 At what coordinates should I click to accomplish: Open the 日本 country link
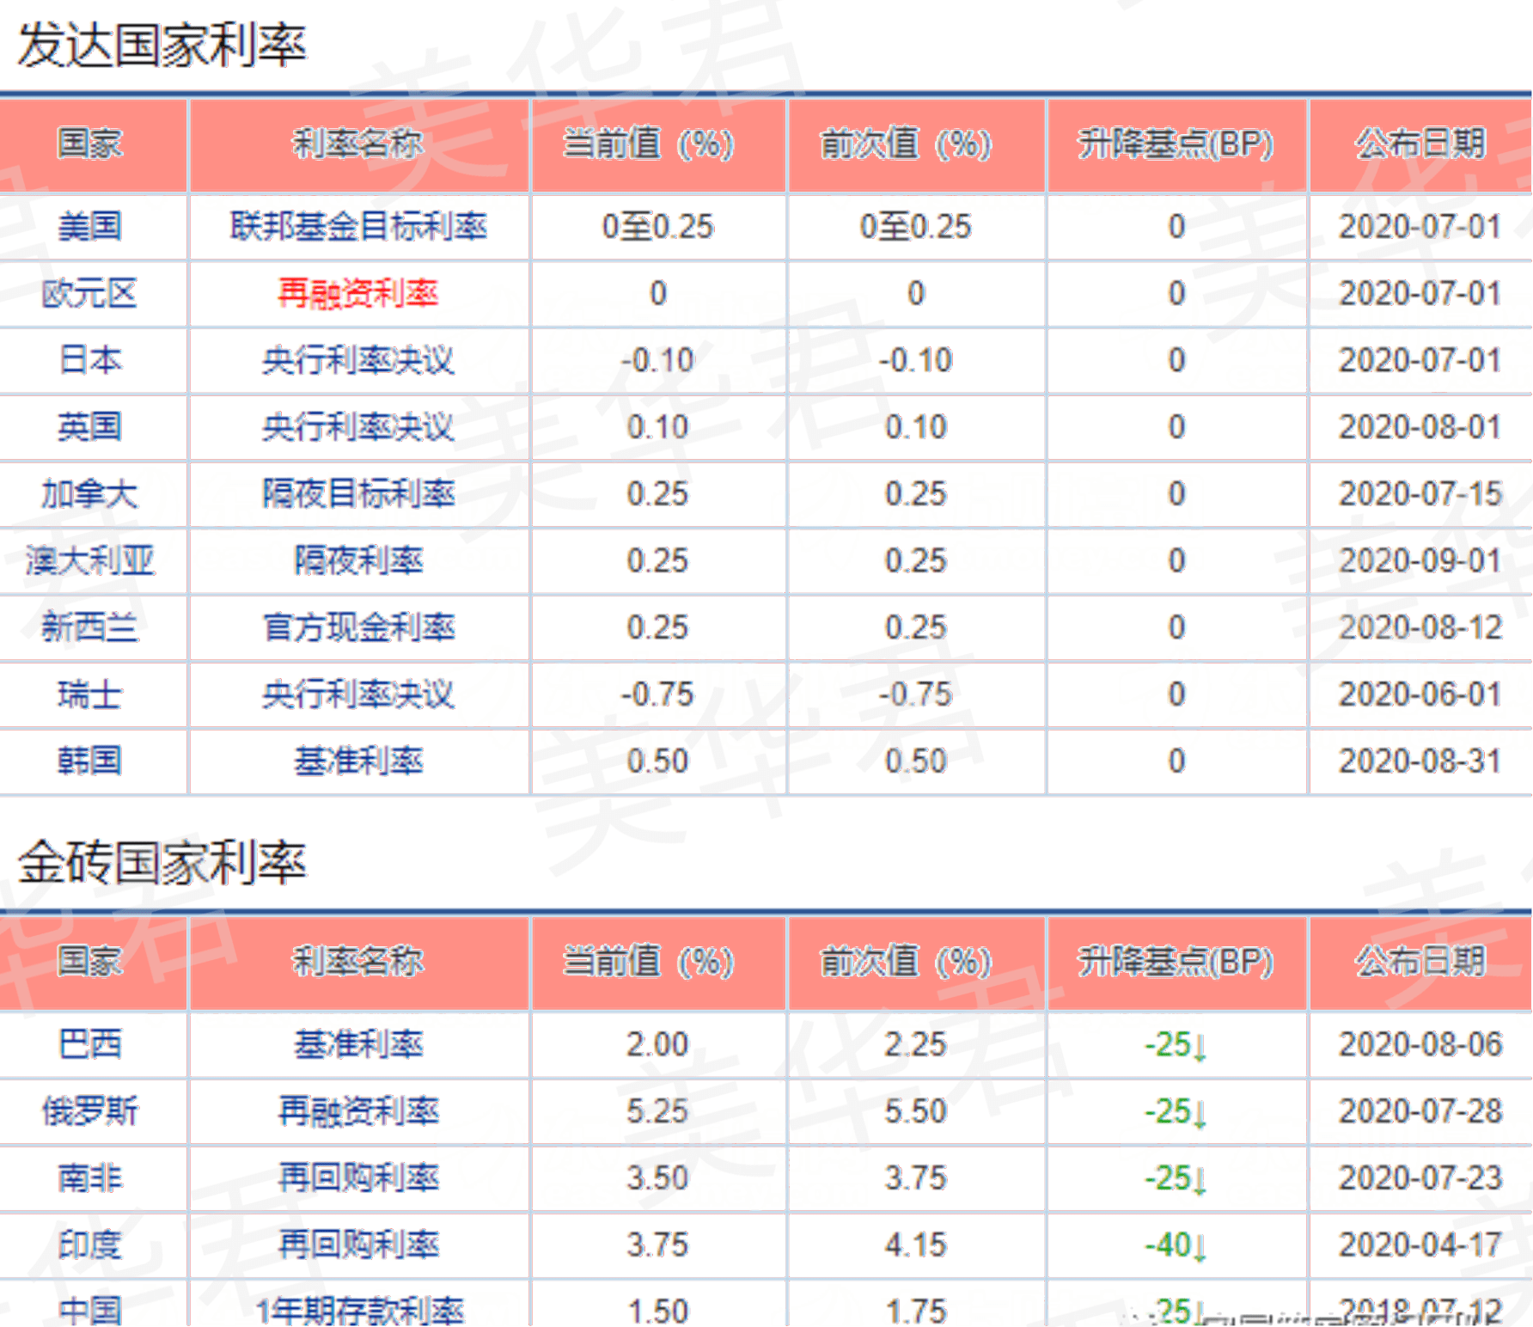pyautogui.click(x=90, y=360)
